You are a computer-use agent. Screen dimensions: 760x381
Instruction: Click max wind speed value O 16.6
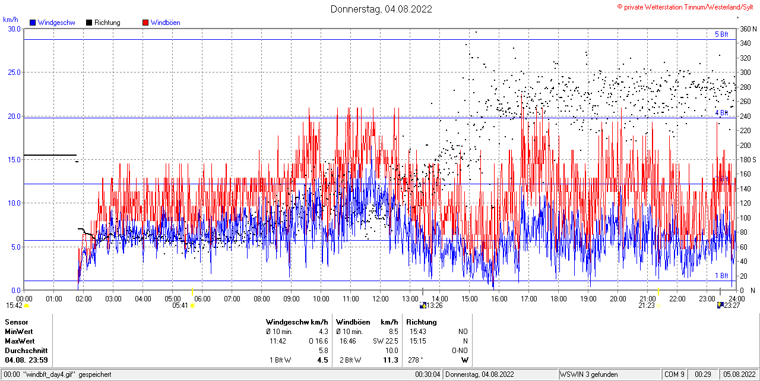(x=318, y=341)
